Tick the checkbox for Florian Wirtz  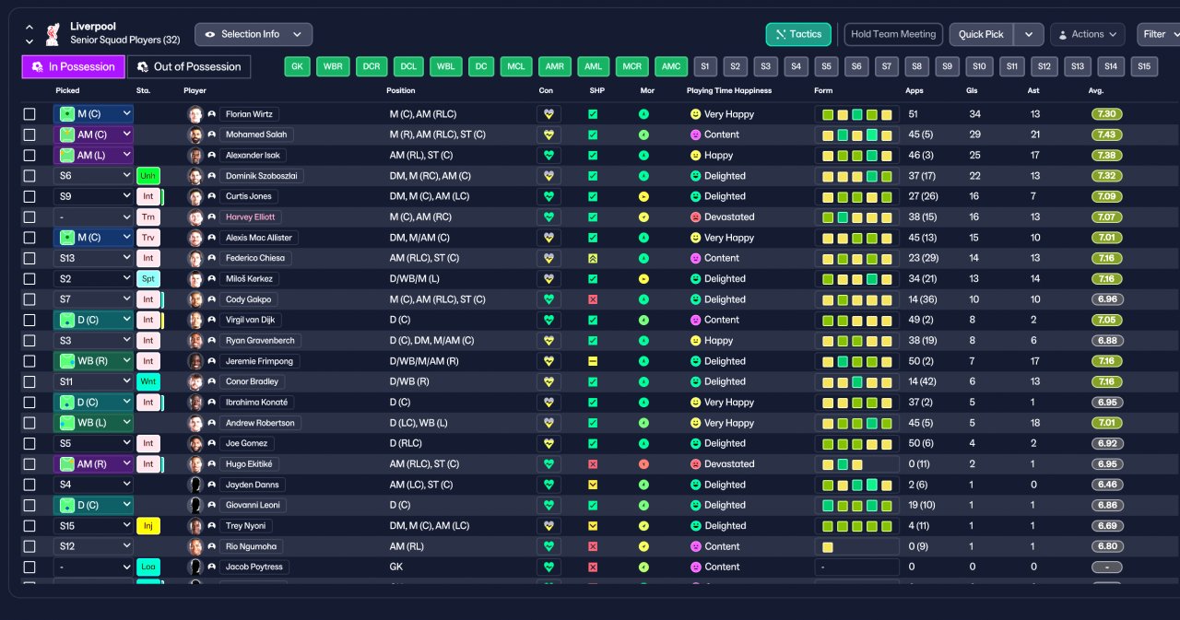(x=29, y=114)
